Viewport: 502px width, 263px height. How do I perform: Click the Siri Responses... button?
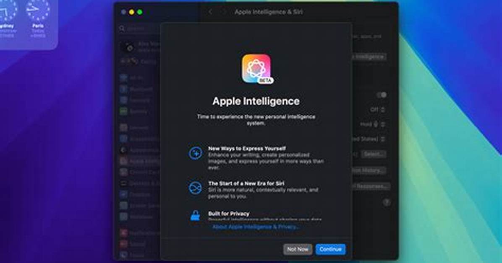(x=371, y=186)
